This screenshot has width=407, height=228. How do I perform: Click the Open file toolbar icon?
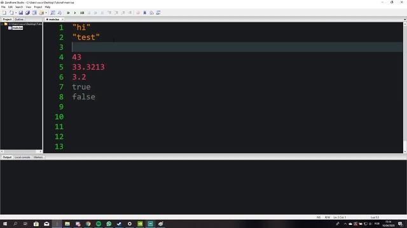tap(11, 13)
